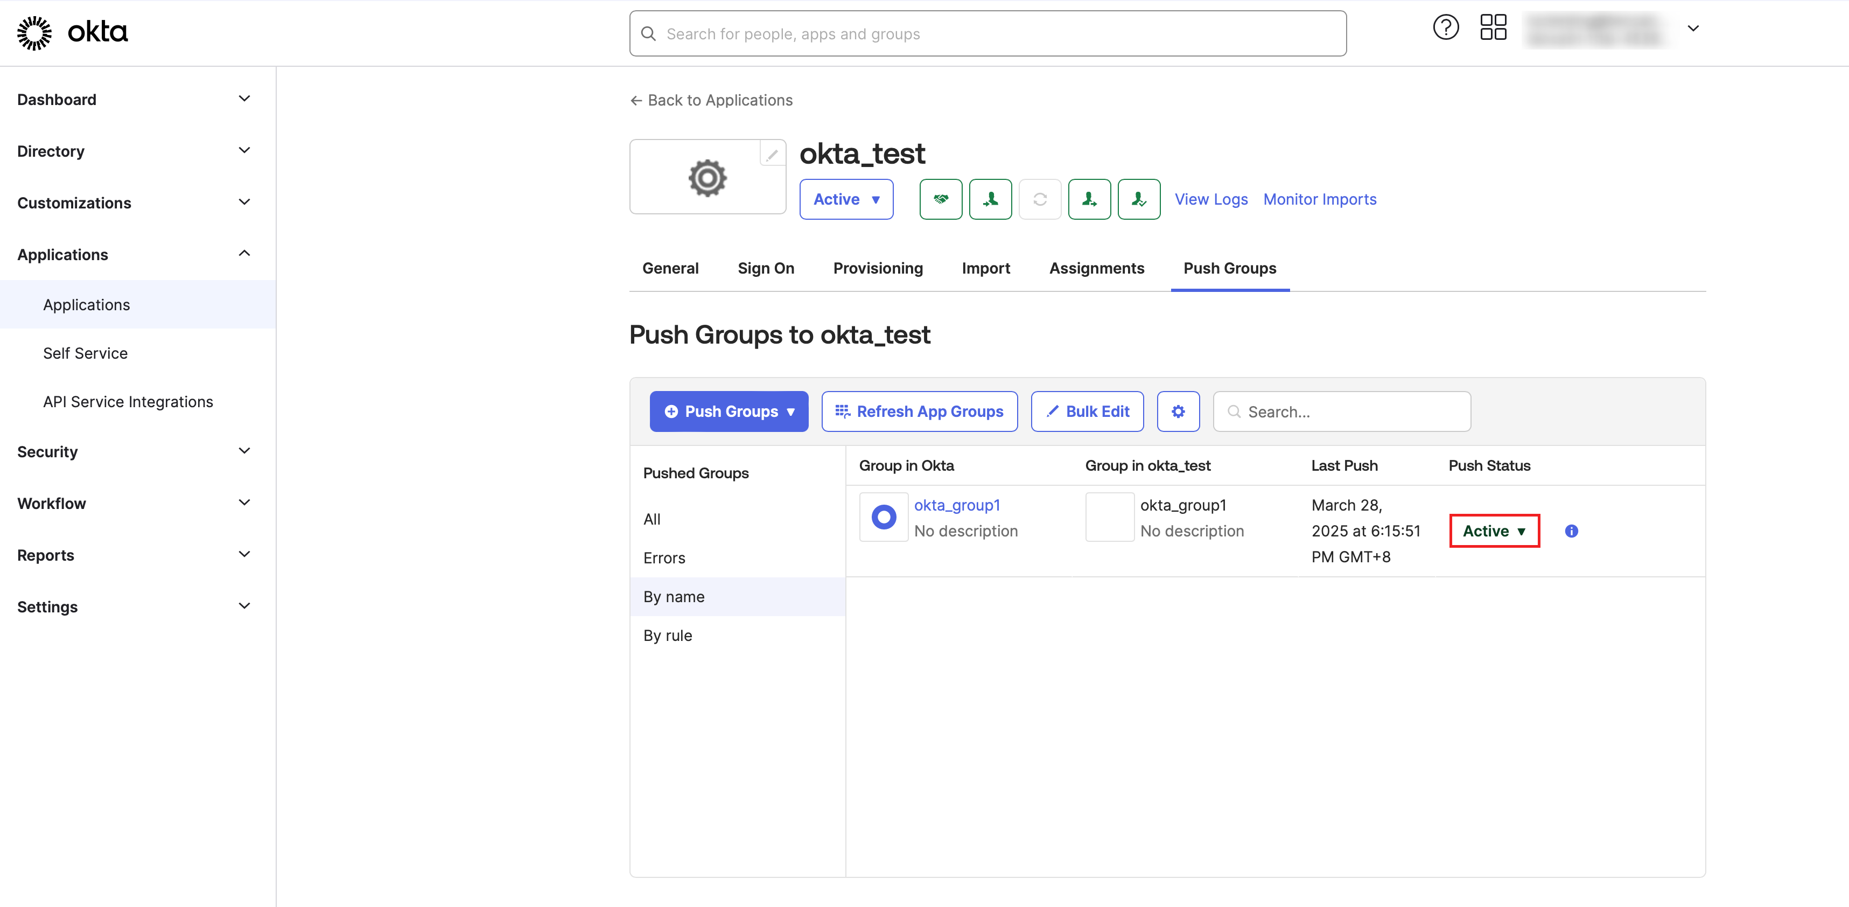
Task: Filter pushed groups By rule
Action: [668, 636]
